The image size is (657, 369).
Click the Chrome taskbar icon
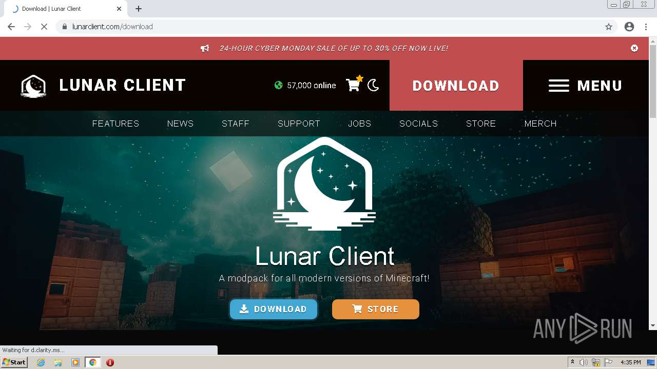tap(93, 362)
